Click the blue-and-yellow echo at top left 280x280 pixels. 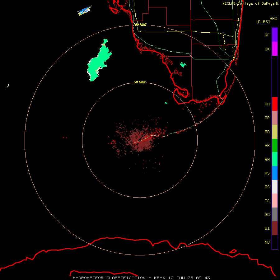(84, 11)
